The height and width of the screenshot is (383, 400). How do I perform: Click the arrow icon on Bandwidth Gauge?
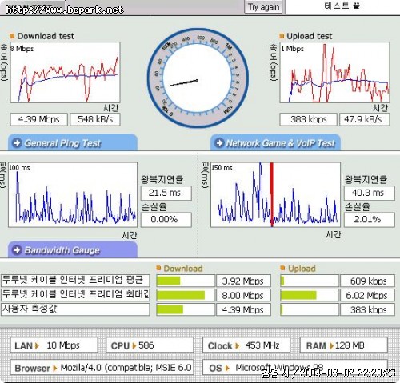pyautogui.click(x=17, y=250)
